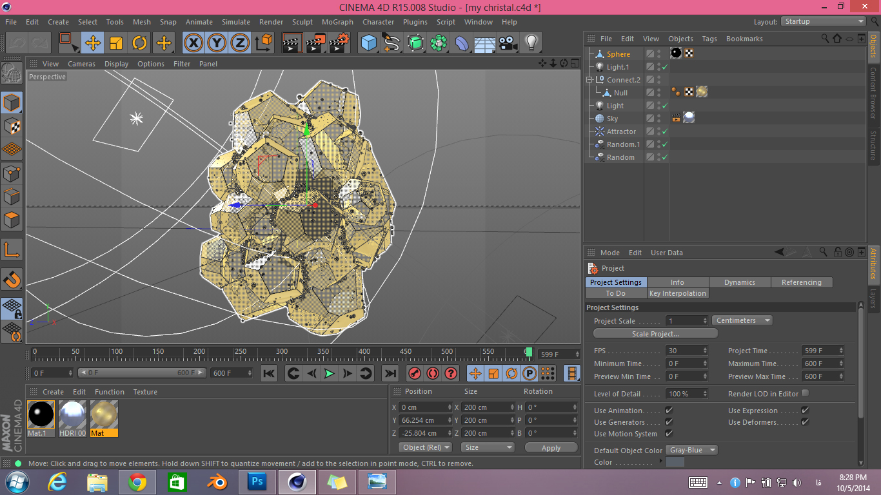Select the gold Mat material thumbnail
Screen dimensions: 881x495
click(x=104, y=414)
